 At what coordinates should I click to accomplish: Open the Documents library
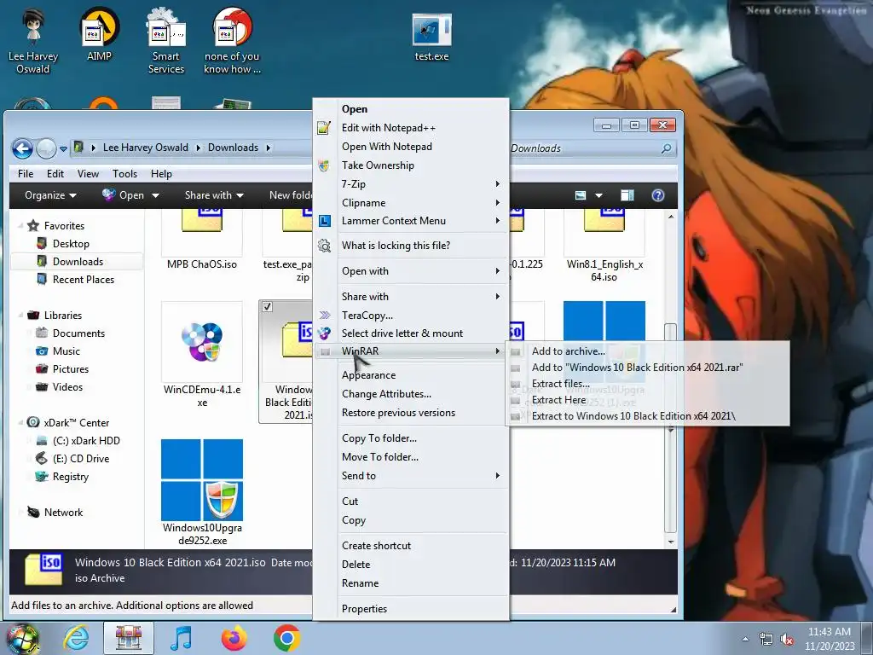pyautogui.click(x=78, y=333)
